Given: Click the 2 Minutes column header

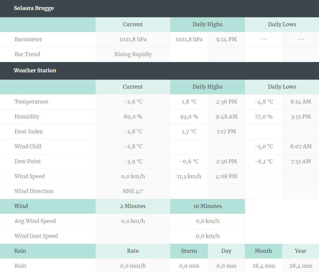Looking at the screenshot, I should coord(133,206).
